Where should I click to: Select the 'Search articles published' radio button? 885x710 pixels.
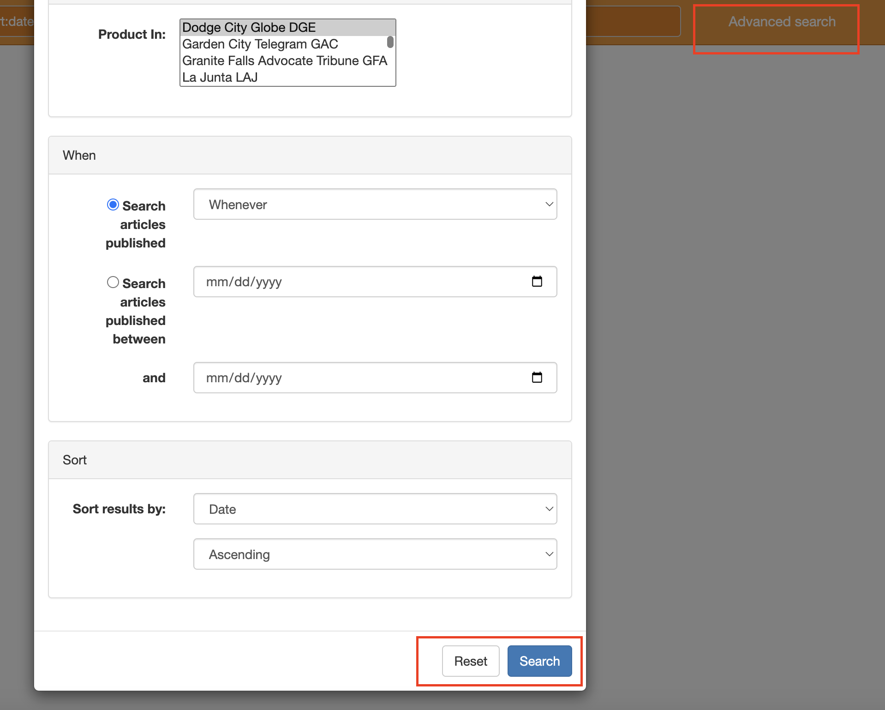click(x=113, y=204)
